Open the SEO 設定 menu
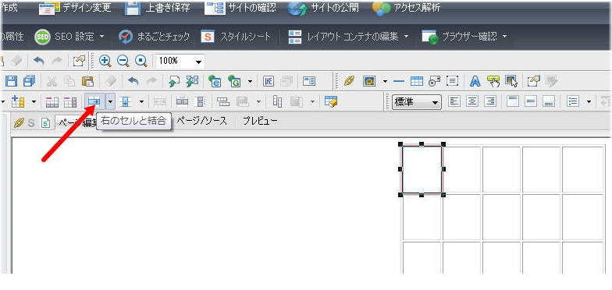Image resolution: width=612 pixels, height=290 pixels. pos(69,37)
